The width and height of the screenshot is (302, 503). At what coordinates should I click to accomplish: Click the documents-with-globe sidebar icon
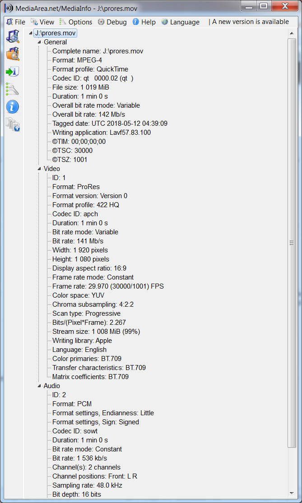pyautogui.click(x=13, y=124)
